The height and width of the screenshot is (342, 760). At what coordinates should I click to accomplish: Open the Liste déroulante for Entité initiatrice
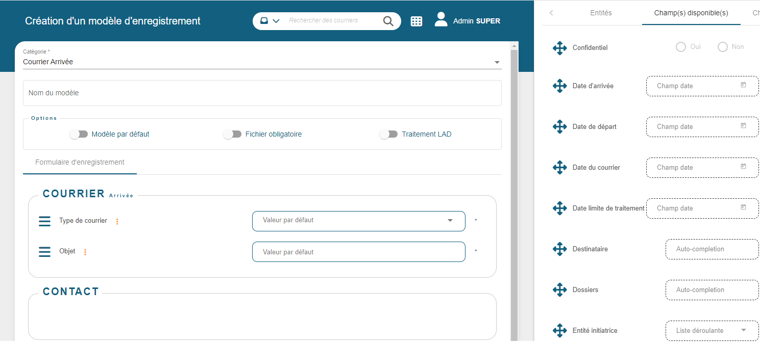click(711, 330)
